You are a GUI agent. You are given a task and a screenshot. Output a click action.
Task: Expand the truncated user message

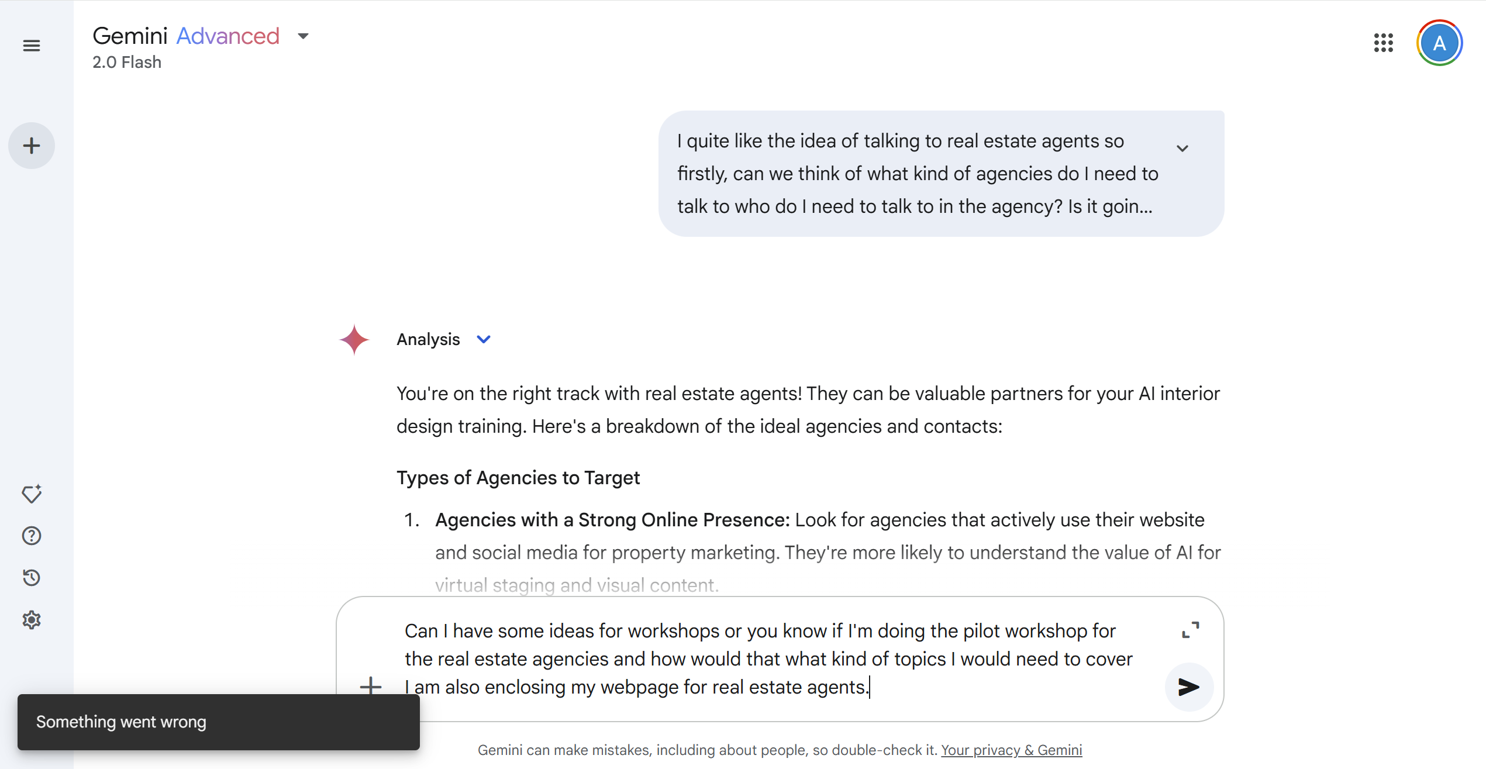pyautogui.click(x=1182, y=149)
